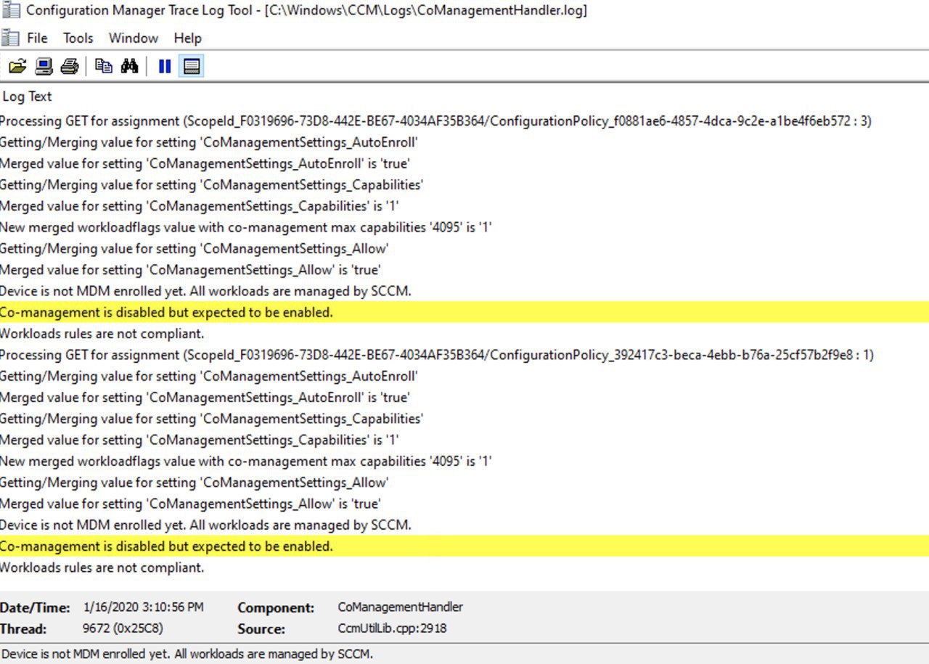929x664 pixels.
Task: Open the File menu
Action: [x=37, y=38]
